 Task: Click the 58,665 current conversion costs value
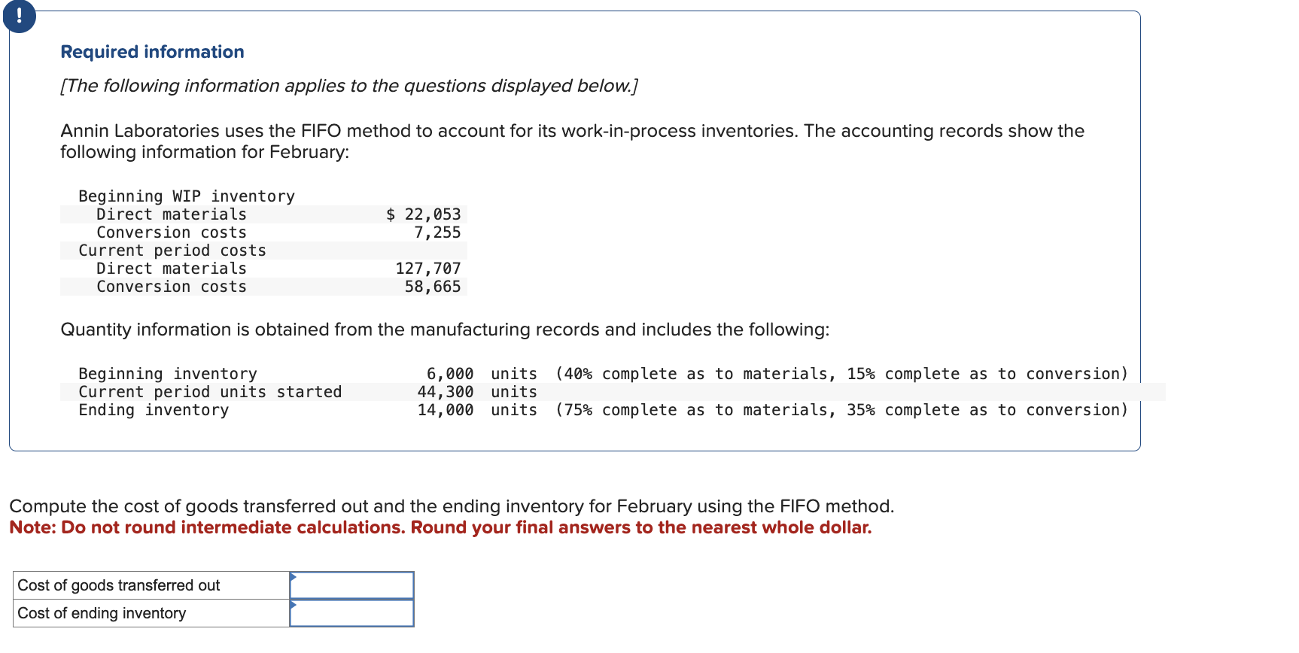[x=432, y=287]
